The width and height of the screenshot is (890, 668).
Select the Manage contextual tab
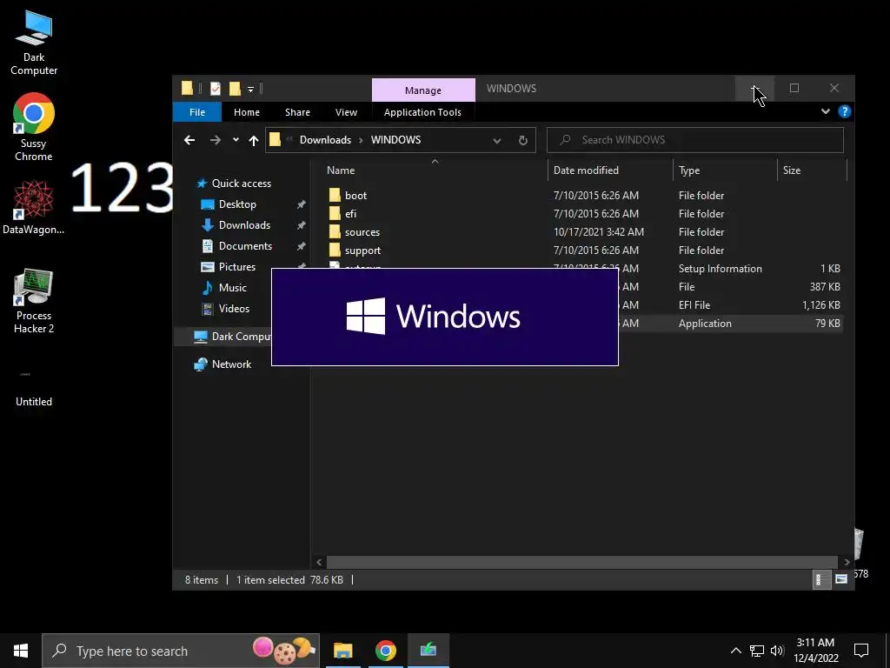click(x=423, y=90)
